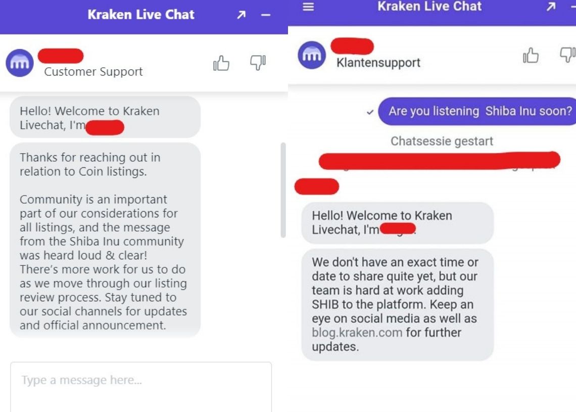Click the left chat's vertical scrollbar
This screenshot has width=576, height=412.
(283, 190)
